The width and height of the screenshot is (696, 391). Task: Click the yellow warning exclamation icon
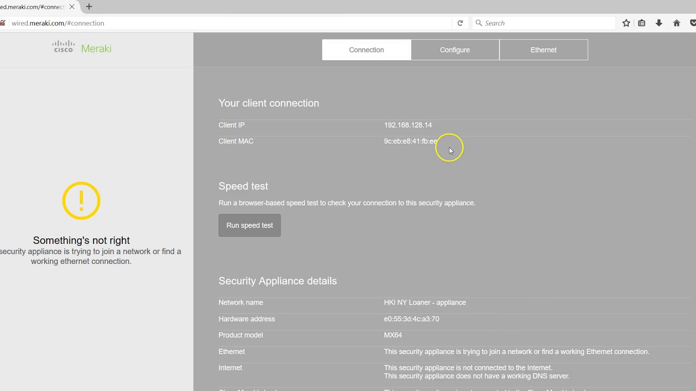(81, 201)
